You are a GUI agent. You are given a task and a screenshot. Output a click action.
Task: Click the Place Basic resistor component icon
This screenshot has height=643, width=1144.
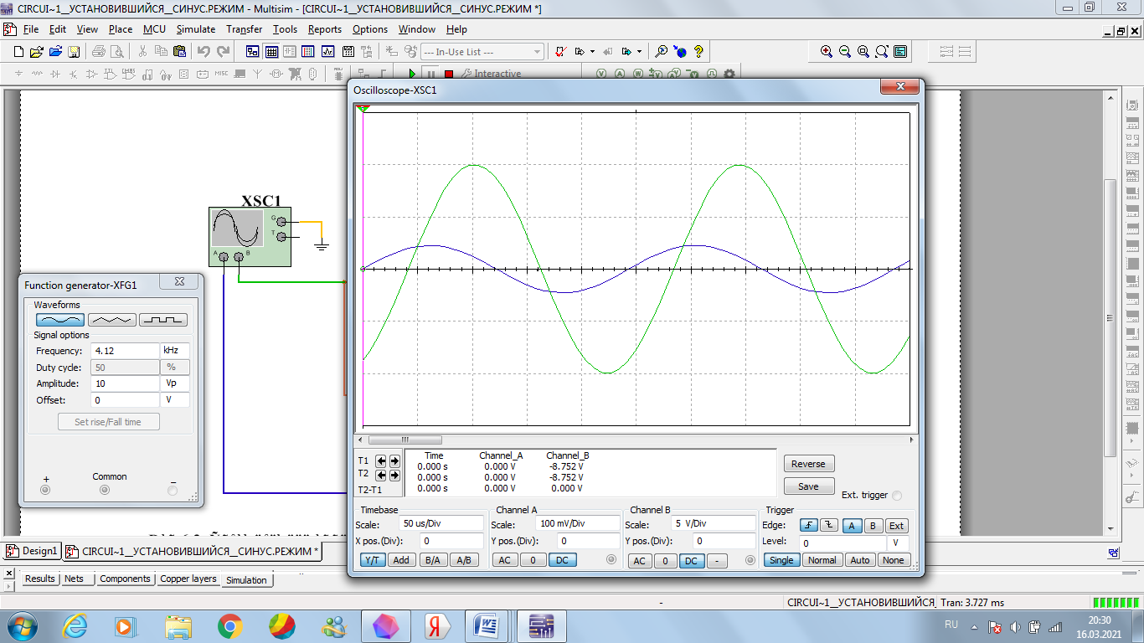[x=37, y=74]
